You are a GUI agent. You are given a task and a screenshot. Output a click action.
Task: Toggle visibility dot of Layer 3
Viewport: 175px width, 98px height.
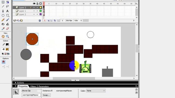click(x=34, y=8)
